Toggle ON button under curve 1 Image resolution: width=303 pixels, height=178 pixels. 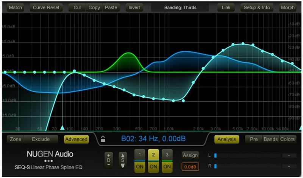click(140, 167)
